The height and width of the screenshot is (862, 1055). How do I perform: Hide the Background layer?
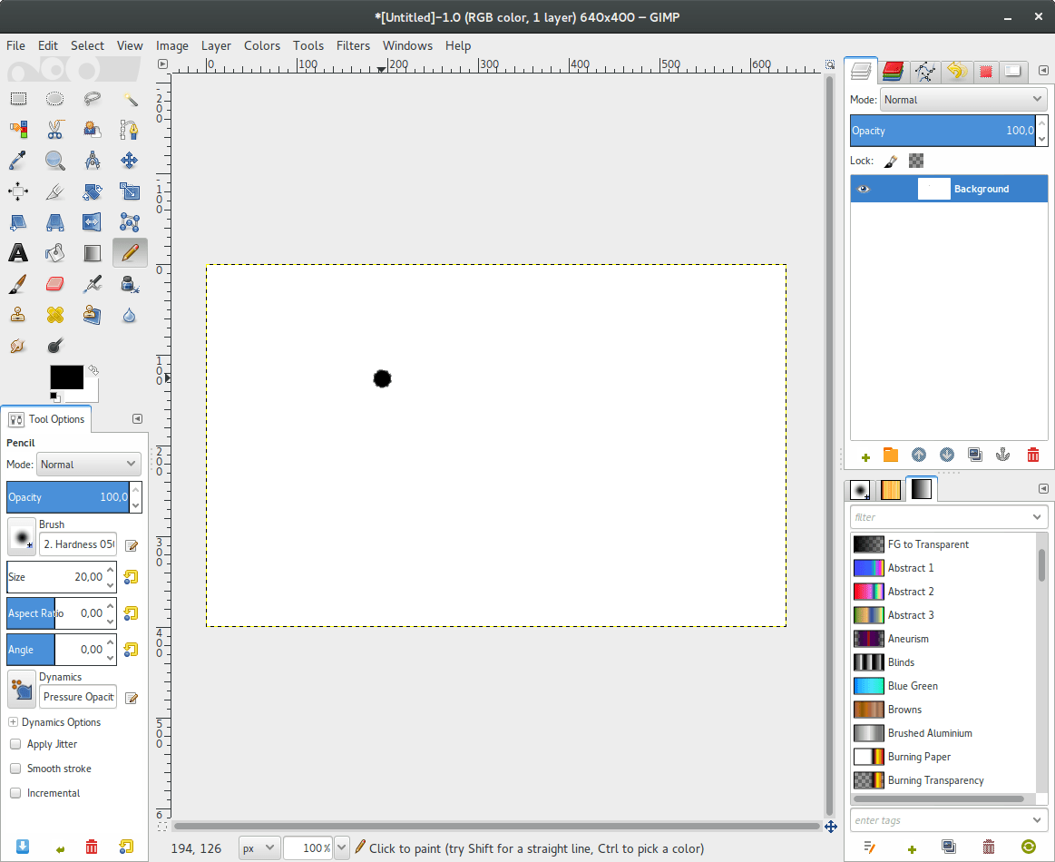pyautogui.click(x=863, y=189)
